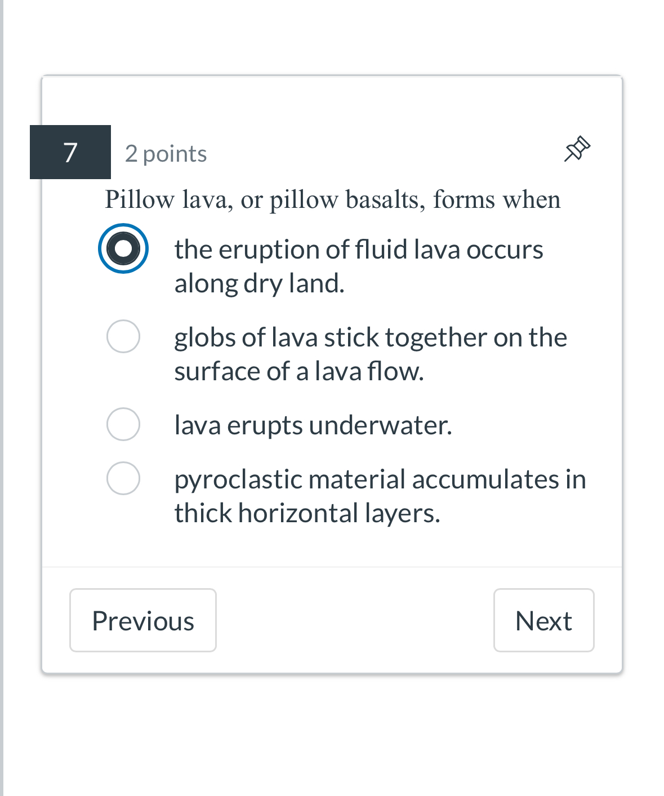Click the dark box showing number 7
The height and width of the screenshot is (796, 664).
(70, 152)
